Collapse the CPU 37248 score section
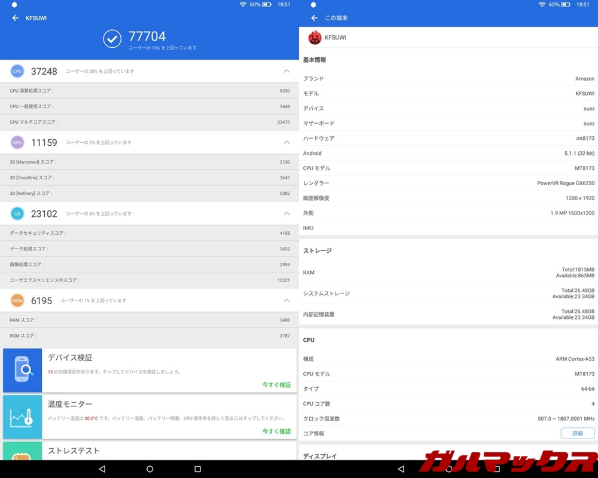This screenshot has height=478, width=598. 286,71
